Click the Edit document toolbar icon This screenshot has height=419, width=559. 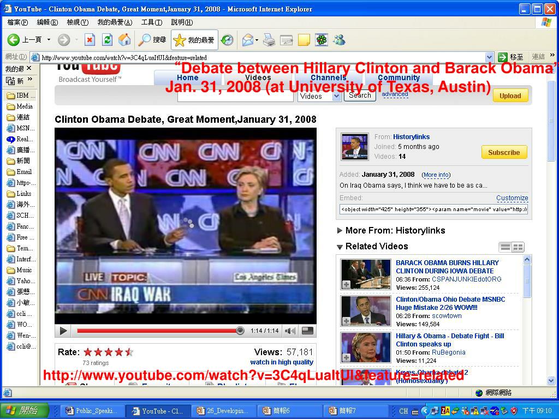(x=286, y=40)
